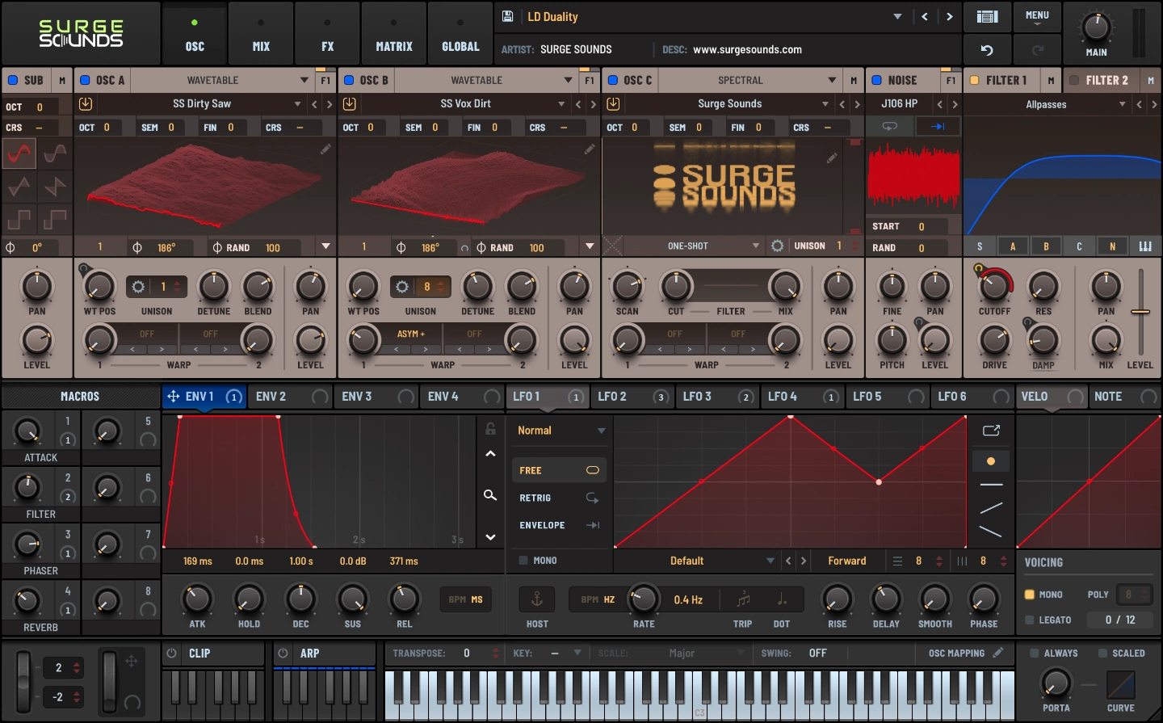Switch to the MATRIX tab
The image size is (1163, 723).
[x=394, y=33]
